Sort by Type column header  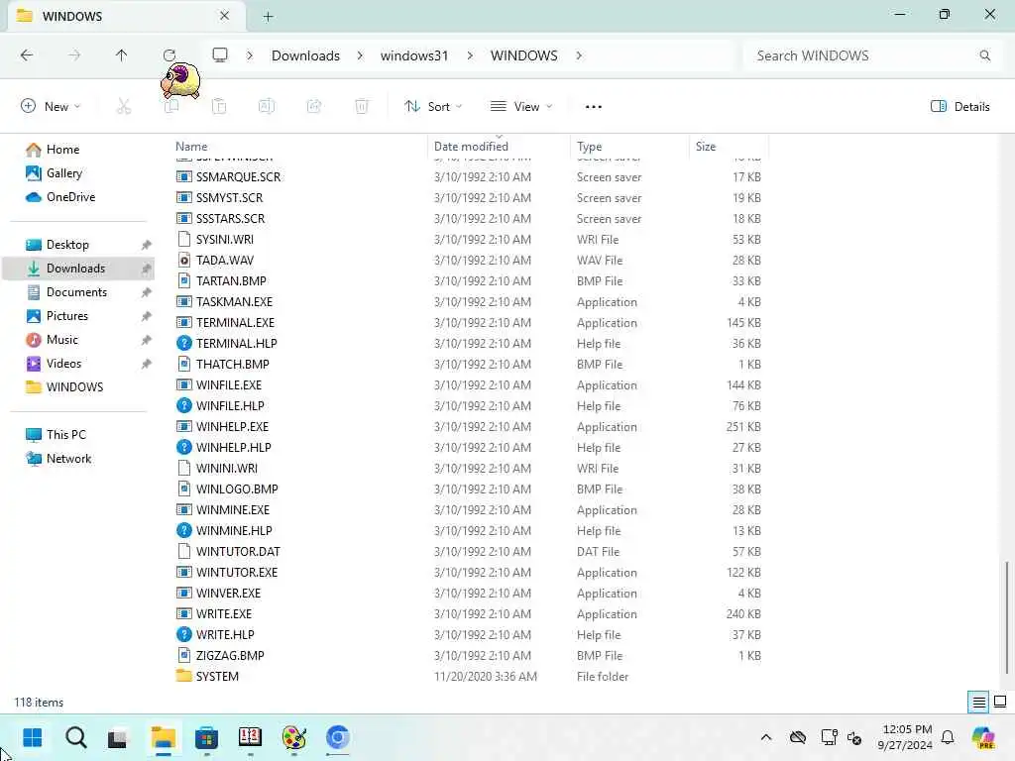click(589, 147)
